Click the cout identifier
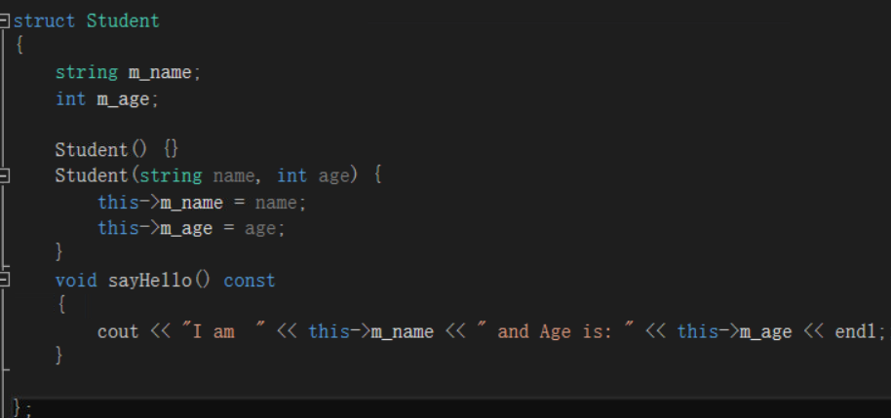Screen dimensions: 891x418 click(118, 331)
